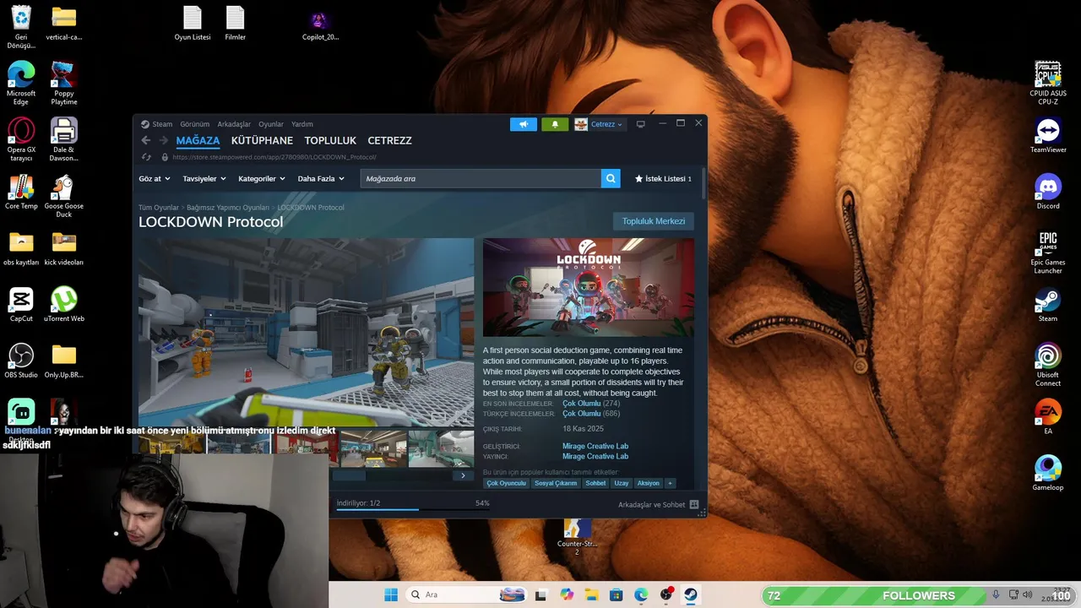Switch to the KÜTÜPHANE tab
The height and width of the screenshot is (608, 1081).
pos(262,140)
